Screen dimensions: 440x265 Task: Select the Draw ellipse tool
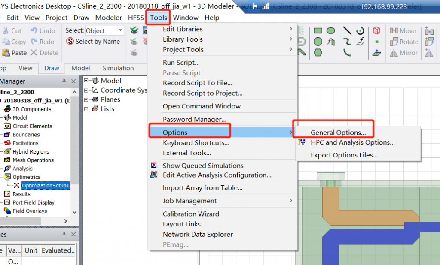click(x=330, y=31)
